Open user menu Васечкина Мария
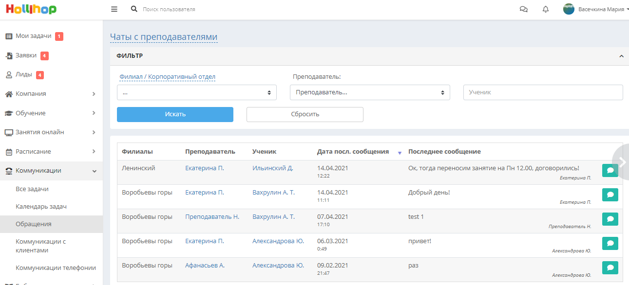This screenshot has width=629, height=285. point(595,9)
